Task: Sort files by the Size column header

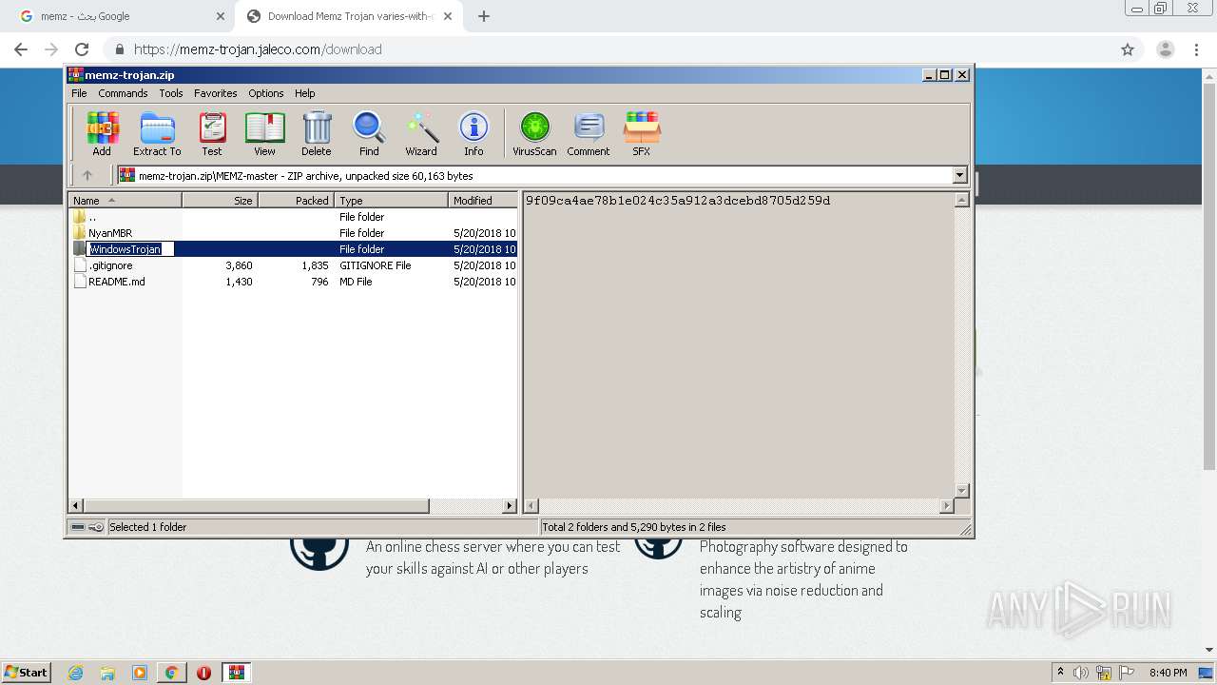Action: tap(220, 200)
